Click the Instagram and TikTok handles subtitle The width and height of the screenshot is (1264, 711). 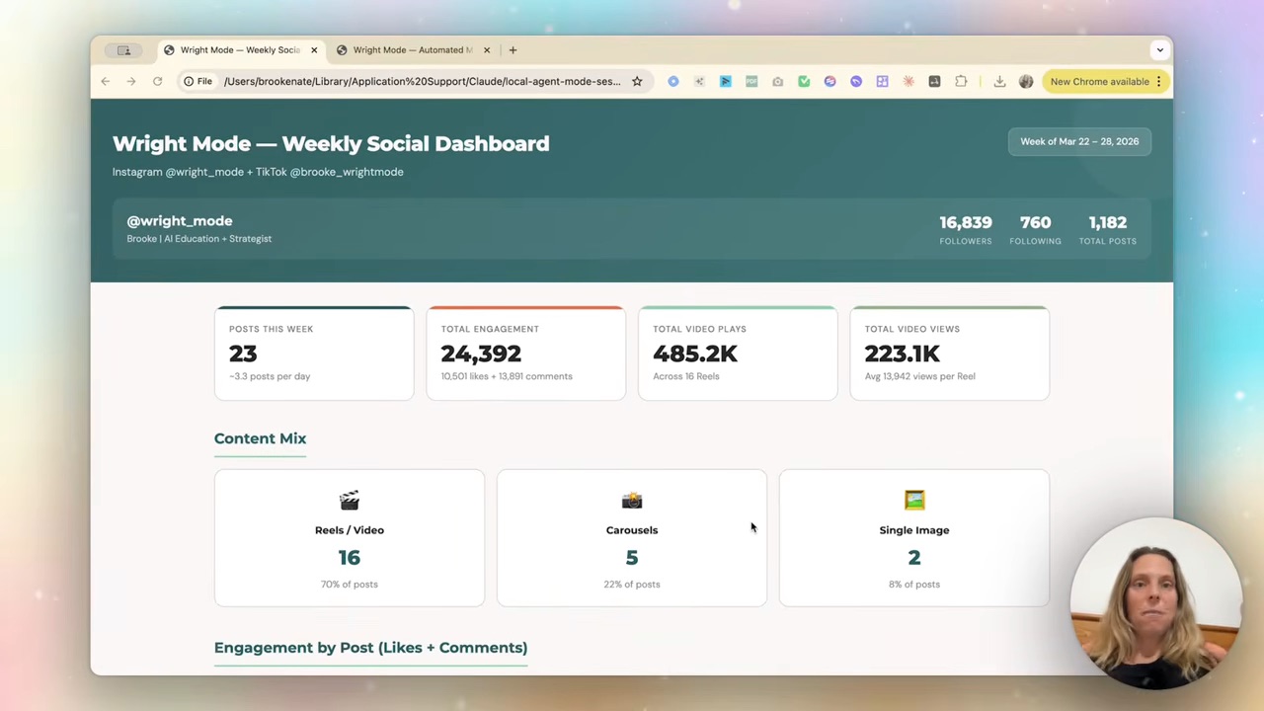point(258,172)
